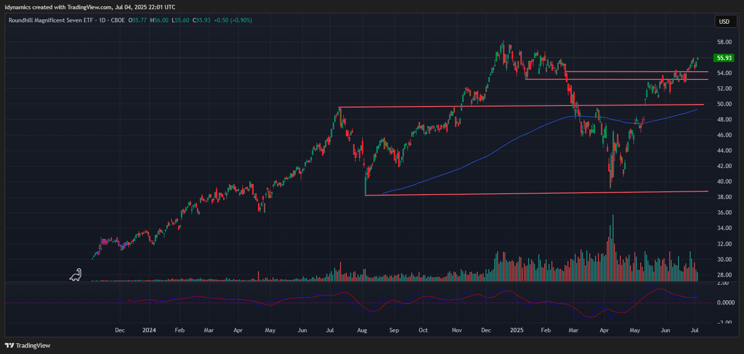Click the 30.00 price axis label
This screenshot has height=354, width=744.
pos(724,260)
